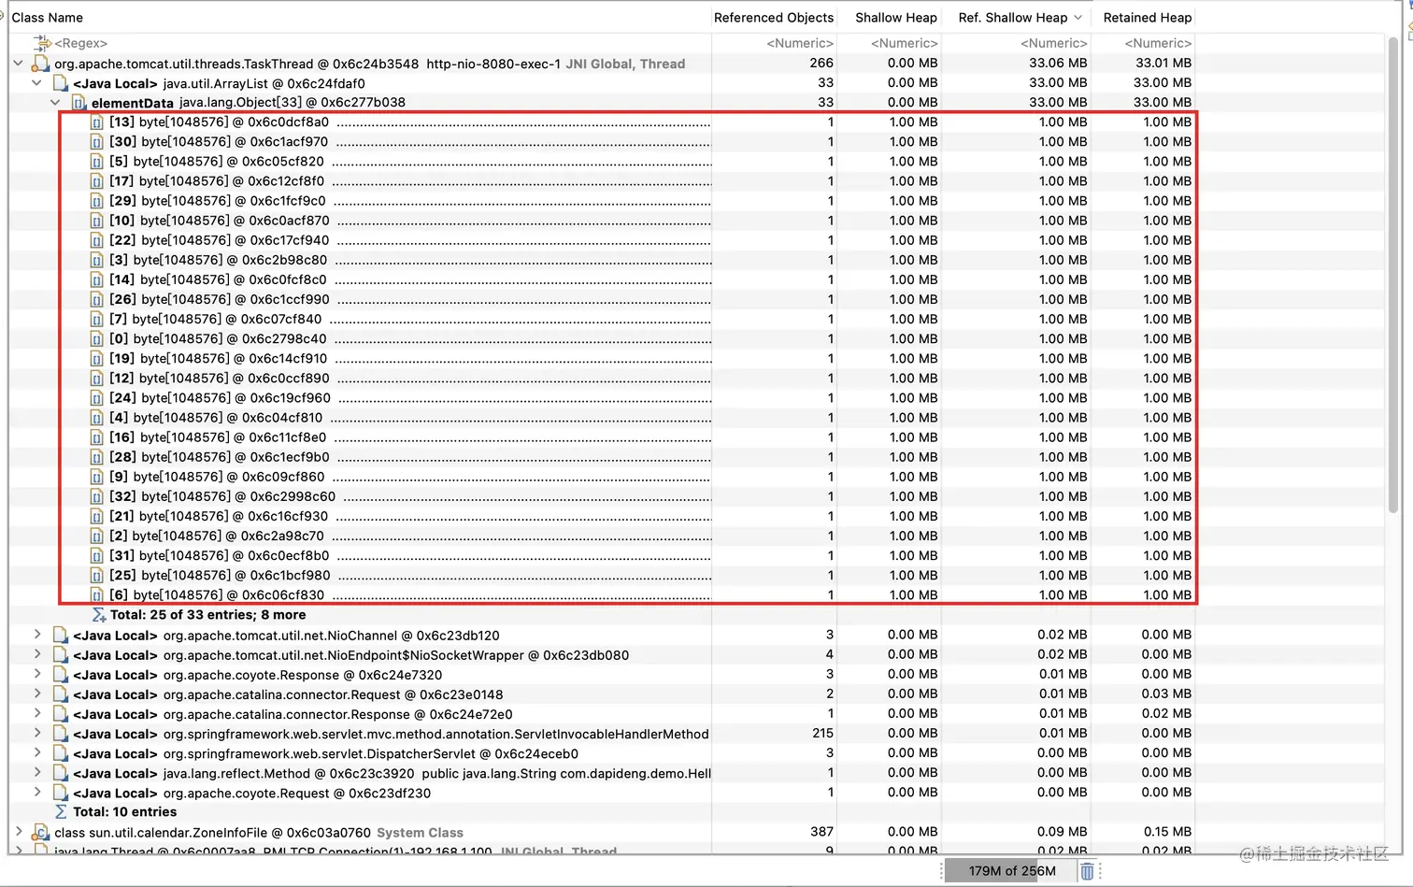This screenshot has width=1413, height=887.
Task: Click the ZoneInfoFile class icon
Action: point(40,832)
